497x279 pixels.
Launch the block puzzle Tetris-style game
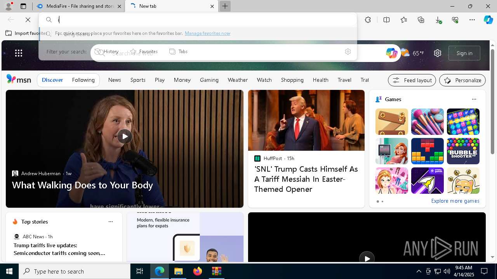point(427,151)
